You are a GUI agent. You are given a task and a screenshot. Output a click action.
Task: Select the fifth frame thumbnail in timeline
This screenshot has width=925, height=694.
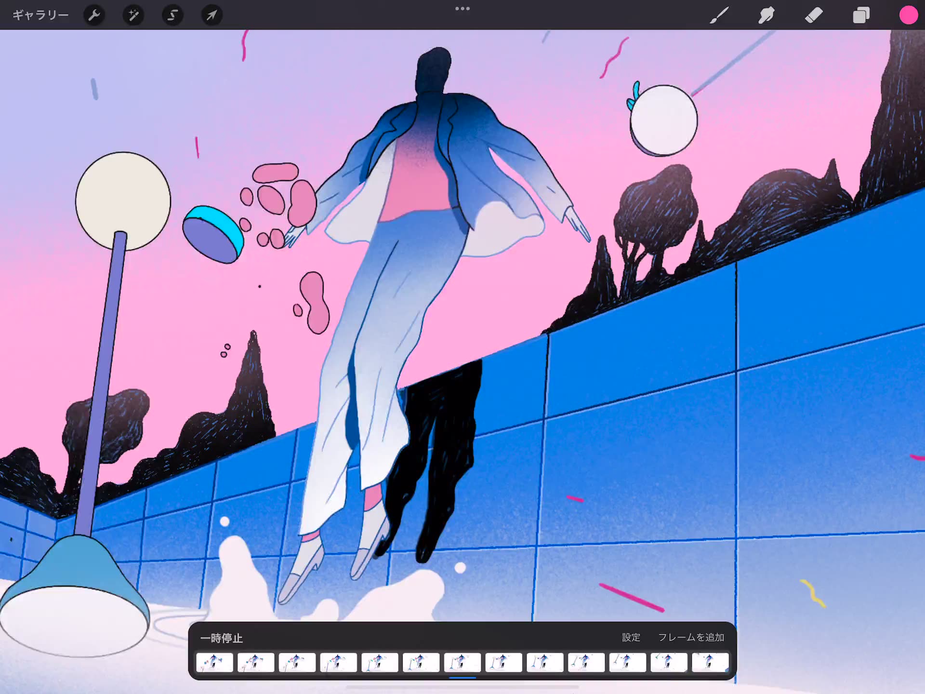point(380,663)
